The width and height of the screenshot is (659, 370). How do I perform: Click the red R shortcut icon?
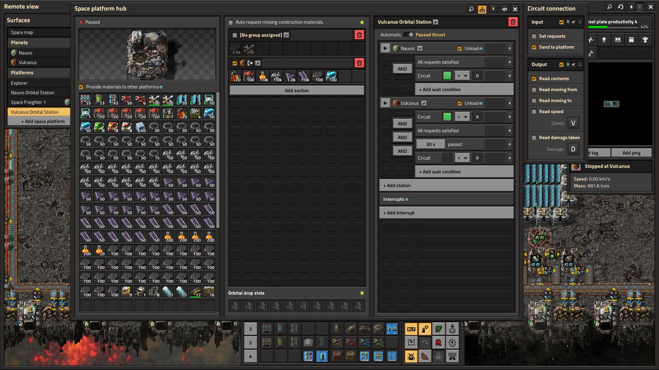coord(438,343)
